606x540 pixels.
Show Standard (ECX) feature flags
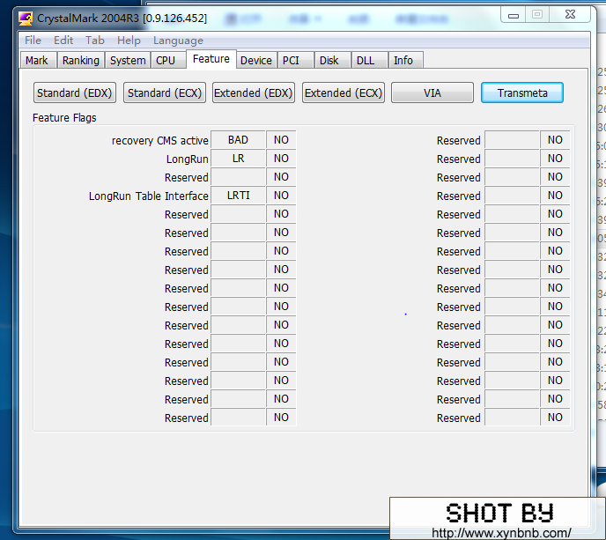pos(165,92)
